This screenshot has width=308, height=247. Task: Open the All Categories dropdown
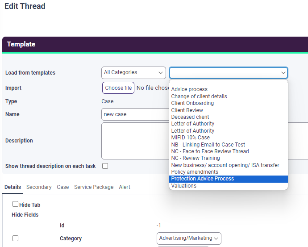pos(133,73)
